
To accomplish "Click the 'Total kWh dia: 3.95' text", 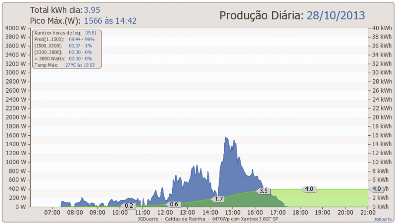I will point(65,10).
